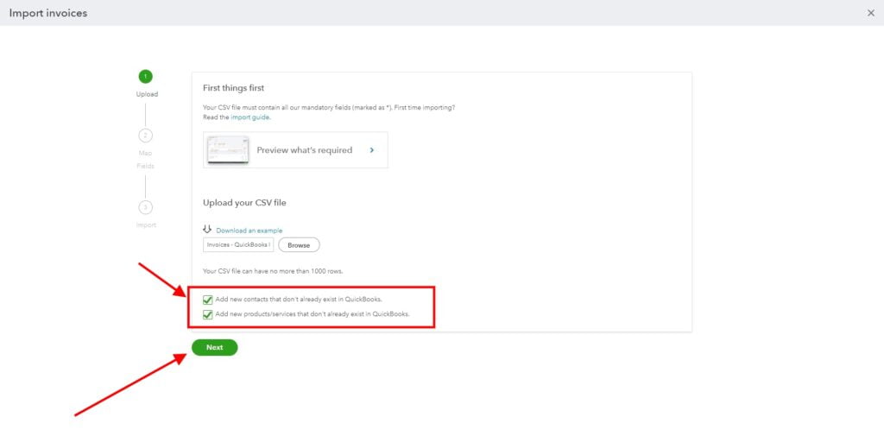Image resolution: width=884 pixels, height=436 pixels.
Task: Select step 3 Import circle
Action: [145, 207]
